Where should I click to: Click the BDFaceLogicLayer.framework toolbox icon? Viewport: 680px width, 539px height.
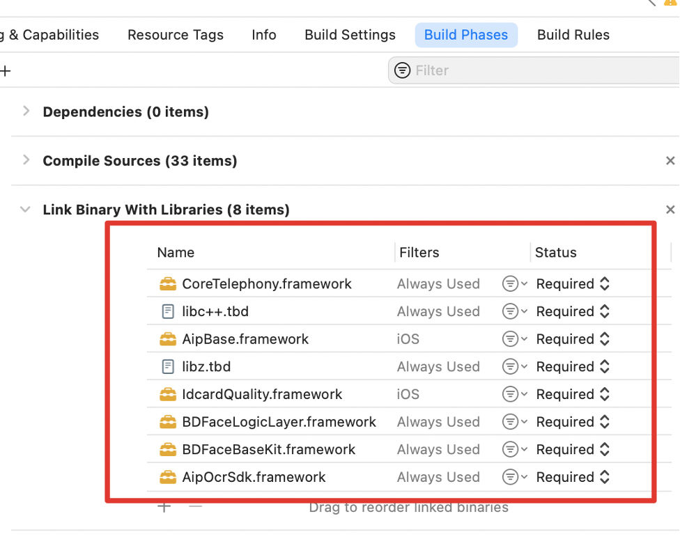[168, 422]
